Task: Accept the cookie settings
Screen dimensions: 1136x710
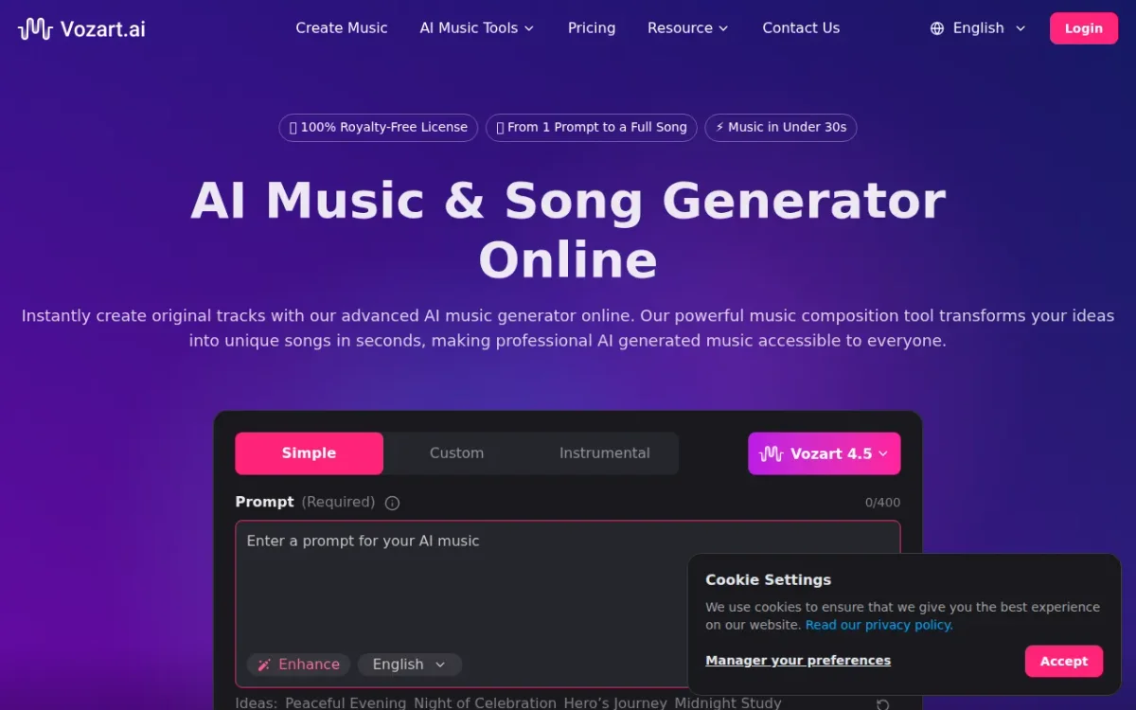Action: (x=1064, y=661)
